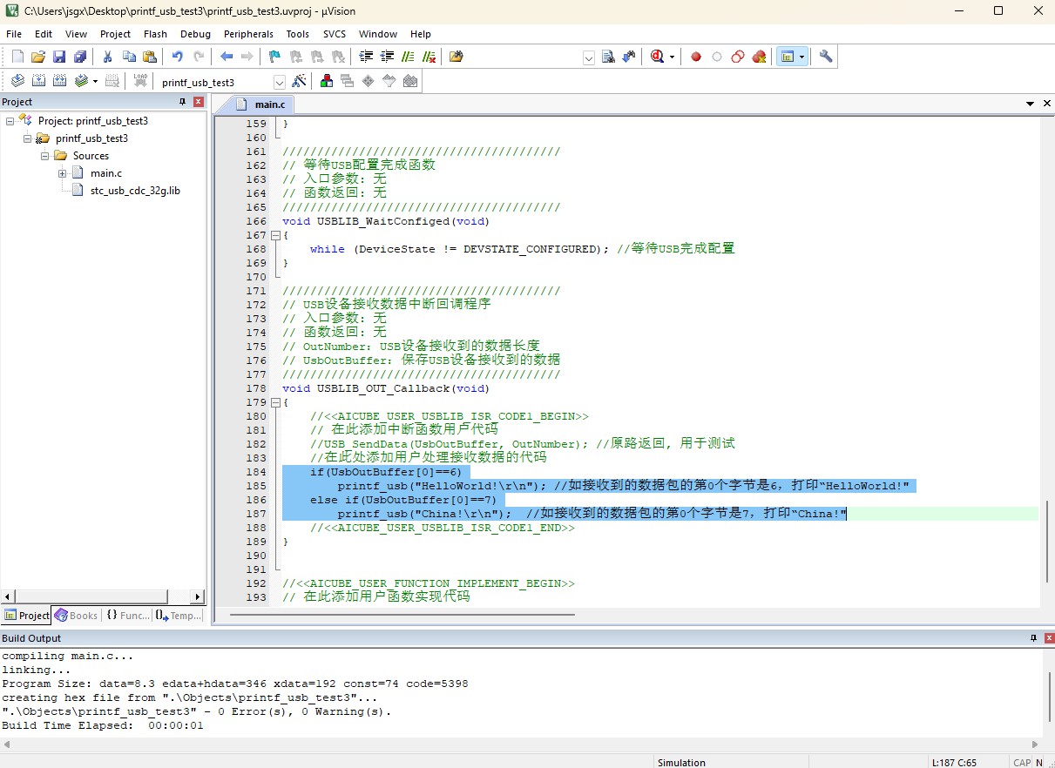Select stc_usb_cdc_32g.lib in the project tree

(135, 191)
